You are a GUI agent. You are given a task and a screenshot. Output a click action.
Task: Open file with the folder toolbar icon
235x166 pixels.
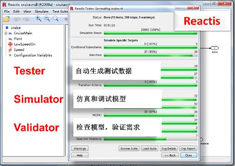6,19
